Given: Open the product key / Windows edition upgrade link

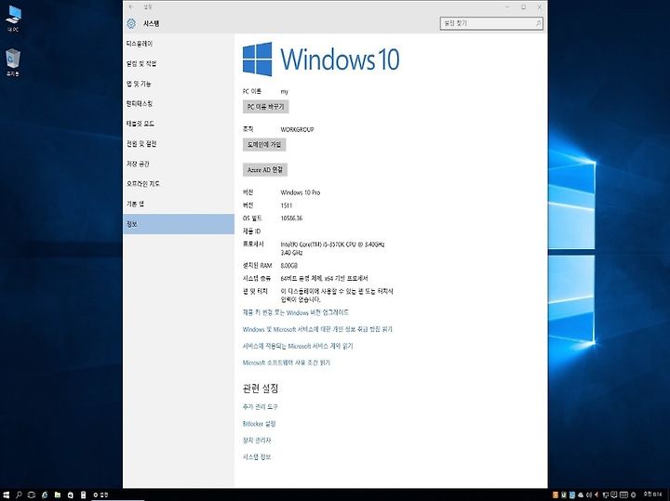Looking at the screenshot, I should pos(296,313).
